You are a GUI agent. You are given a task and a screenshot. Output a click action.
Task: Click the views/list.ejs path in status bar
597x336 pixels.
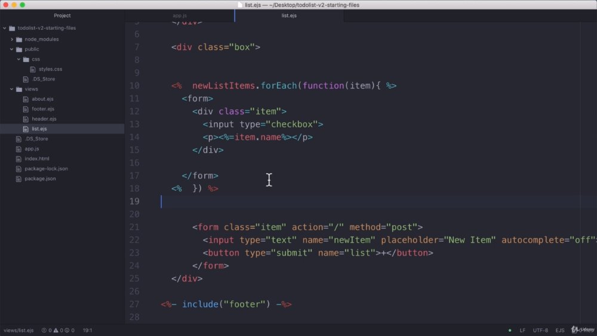coord(19,330)
